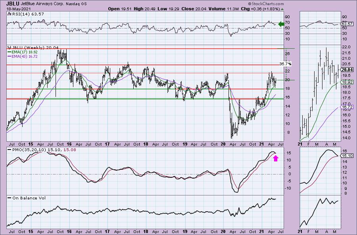The image size is (357, 235).
Task: Click the JetBlue Airways Corp. company name
Action: [43, 4]
